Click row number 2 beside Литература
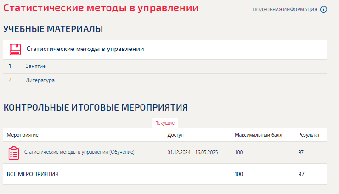The image size is (339, 194). 10,80
